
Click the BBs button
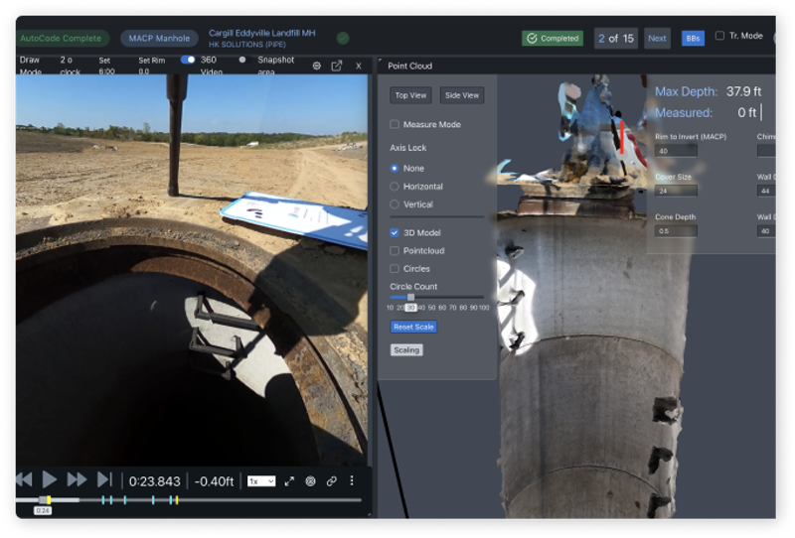[693, 39]
